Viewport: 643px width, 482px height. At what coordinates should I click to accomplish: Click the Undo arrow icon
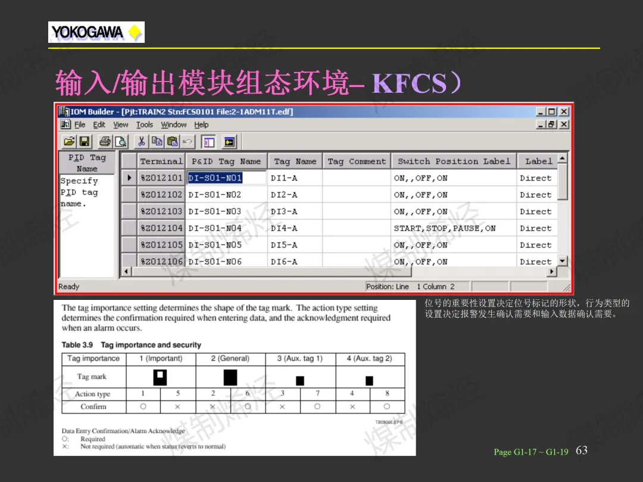[x=188, y=142]
